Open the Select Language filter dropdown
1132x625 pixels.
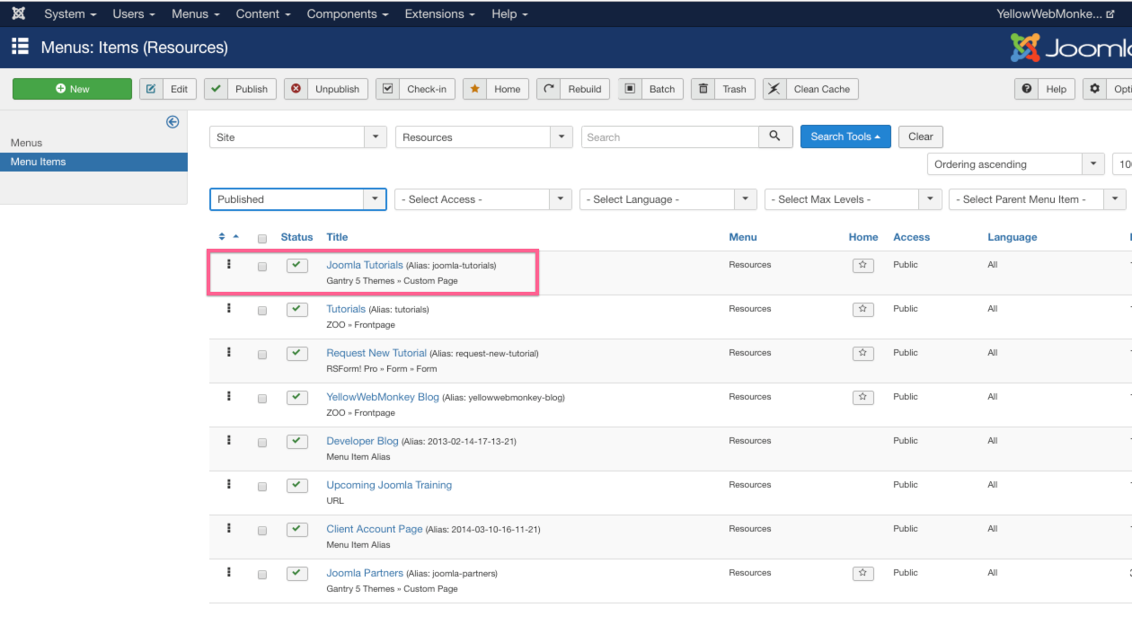tap(668, 199)
